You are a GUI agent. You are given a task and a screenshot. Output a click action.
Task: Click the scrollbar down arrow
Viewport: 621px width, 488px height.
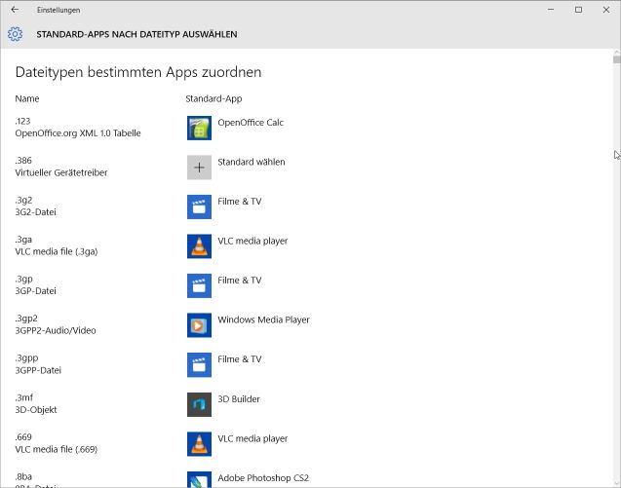coord(617,484)
